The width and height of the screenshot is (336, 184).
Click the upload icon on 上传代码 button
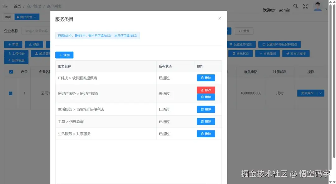click(x=9, y=54)
